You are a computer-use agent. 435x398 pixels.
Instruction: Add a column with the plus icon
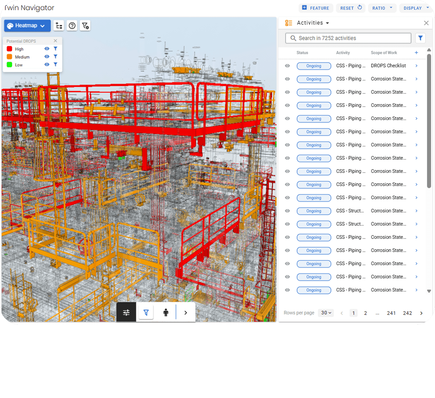click(x=416, y=53)
